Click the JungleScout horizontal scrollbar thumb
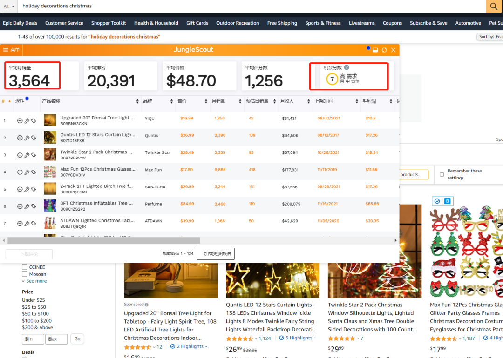503x358 pixels. 103,240
